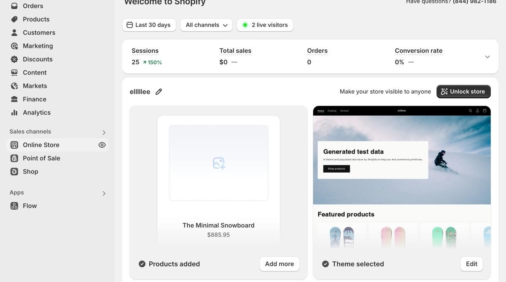
Task: Click the Home link in store preview
Action: pyautogui.click(x=320, y=111)
